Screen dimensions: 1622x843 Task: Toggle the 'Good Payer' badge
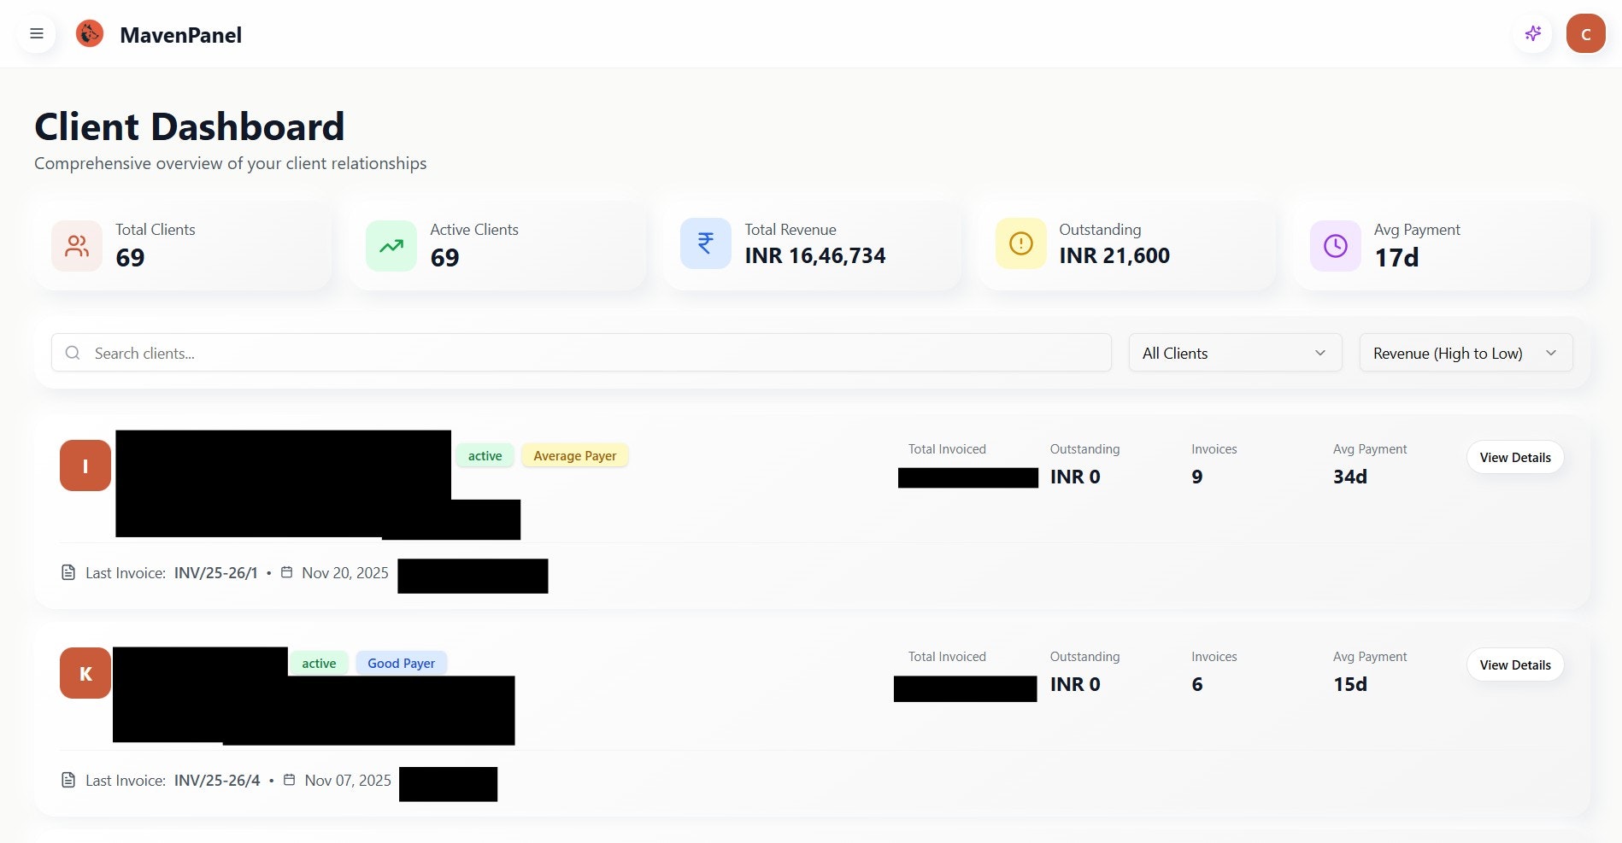pos(401,663)
